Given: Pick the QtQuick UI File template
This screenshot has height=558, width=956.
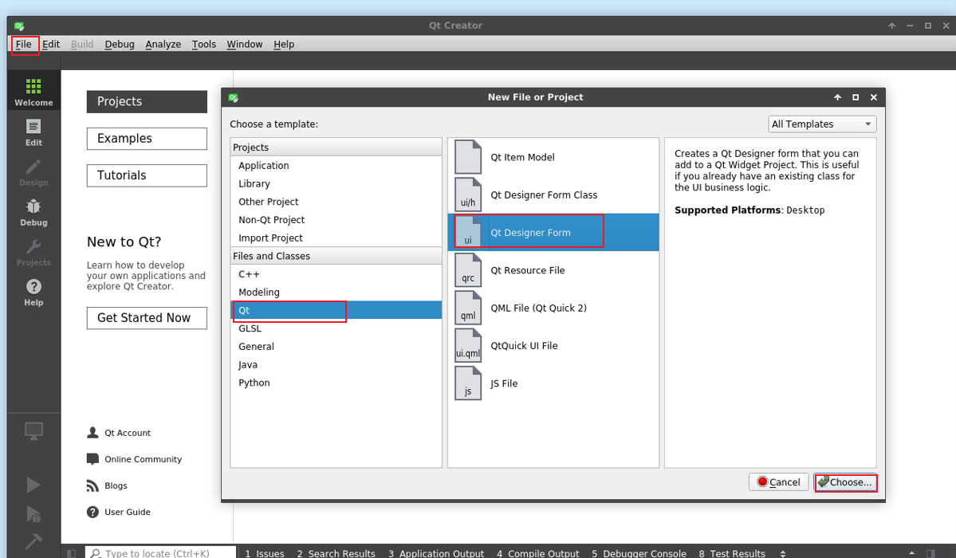Looking at the screenshot, I should pos(553,346).
